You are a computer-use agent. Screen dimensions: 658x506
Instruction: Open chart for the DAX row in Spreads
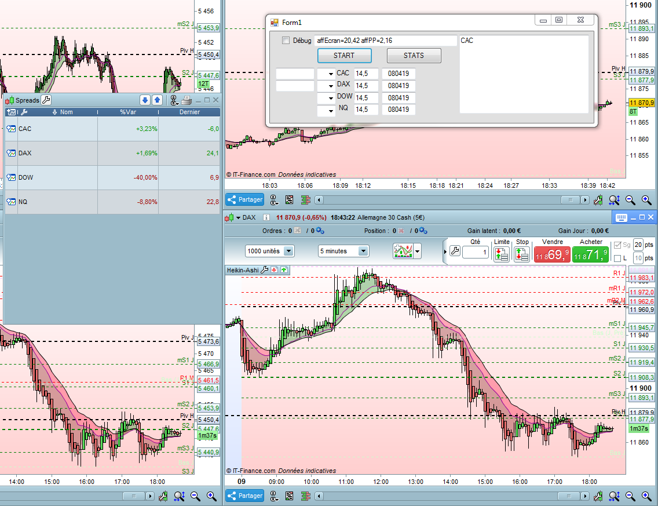click(x=11, y=153)
